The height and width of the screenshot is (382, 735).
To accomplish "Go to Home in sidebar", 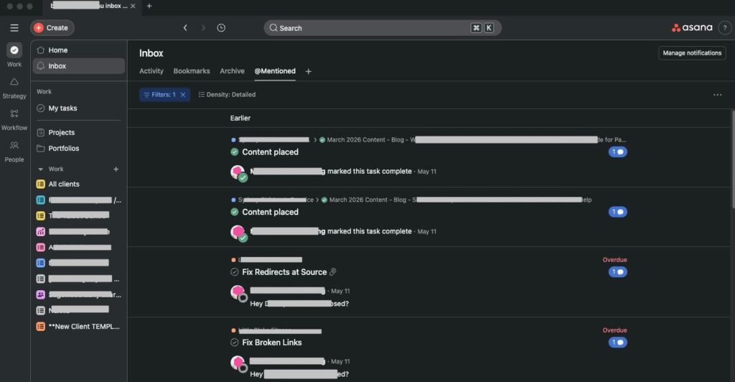I will coord(79,50).
